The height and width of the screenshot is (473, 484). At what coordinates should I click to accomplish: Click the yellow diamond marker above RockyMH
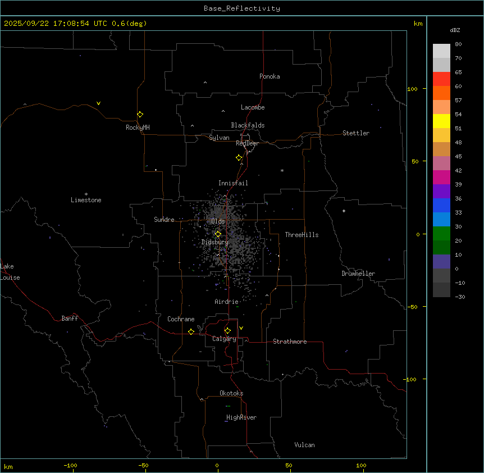[x=140, y=114]
